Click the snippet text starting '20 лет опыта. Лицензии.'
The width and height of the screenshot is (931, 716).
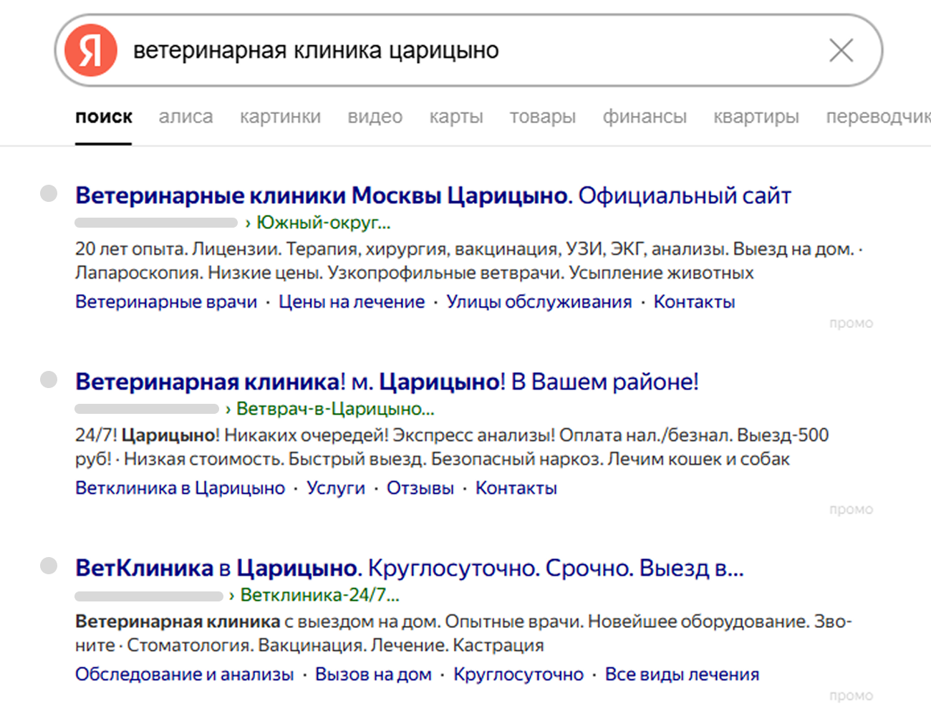[x=469, y=261]
